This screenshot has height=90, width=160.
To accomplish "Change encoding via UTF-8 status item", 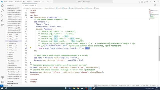I will [x=129, y=85].
